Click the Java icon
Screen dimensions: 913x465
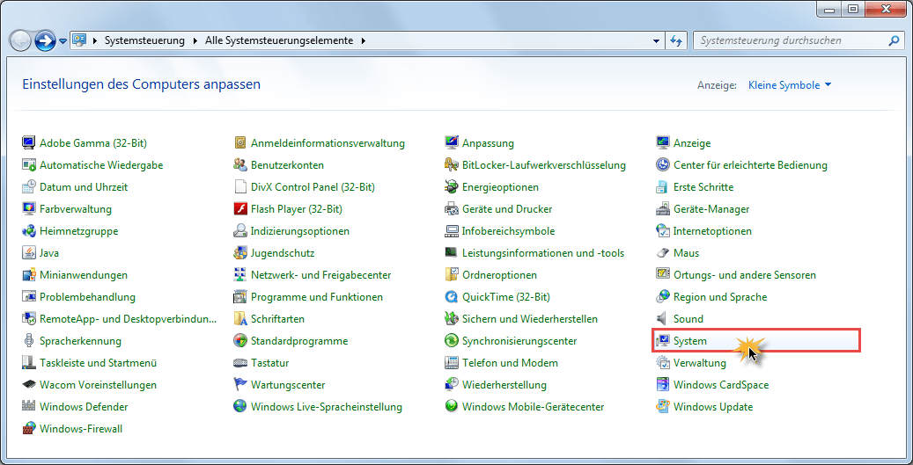click(28, 253)
